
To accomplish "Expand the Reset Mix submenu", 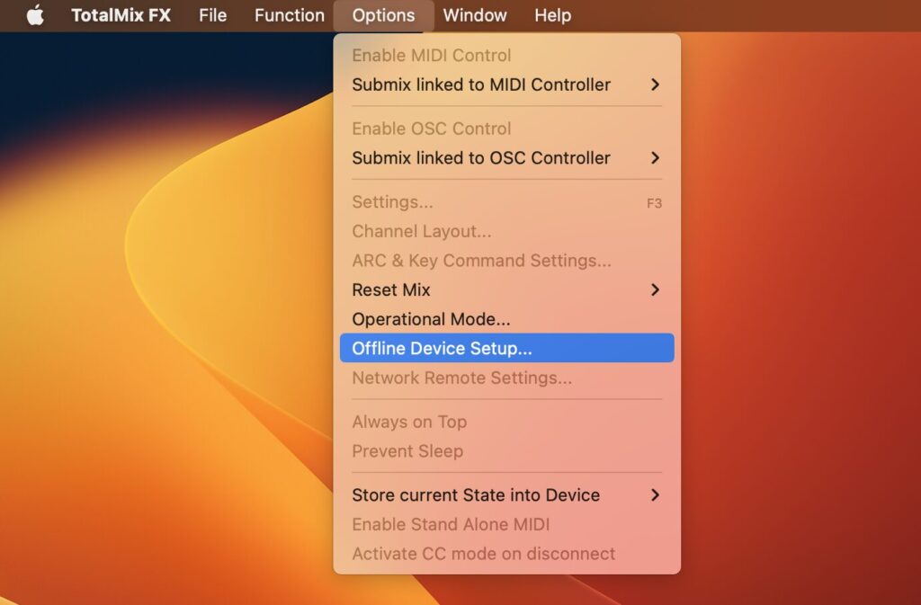I will coord(391,289).
